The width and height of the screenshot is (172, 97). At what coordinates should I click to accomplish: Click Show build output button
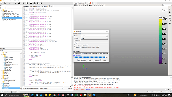(x=82, y=60)
